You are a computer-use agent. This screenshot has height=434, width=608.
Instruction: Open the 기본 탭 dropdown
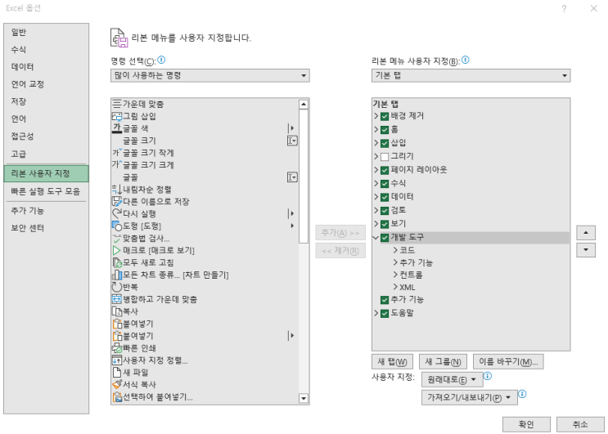(471, 75)
